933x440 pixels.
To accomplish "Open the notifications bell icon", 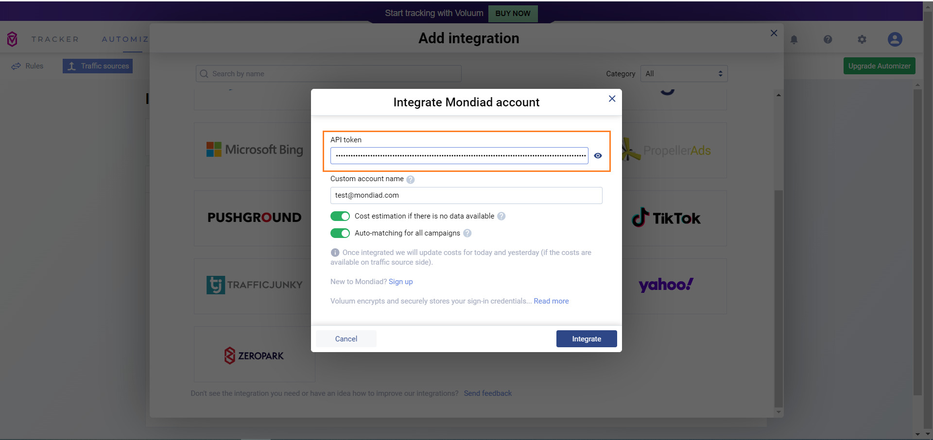I will 794,39.
